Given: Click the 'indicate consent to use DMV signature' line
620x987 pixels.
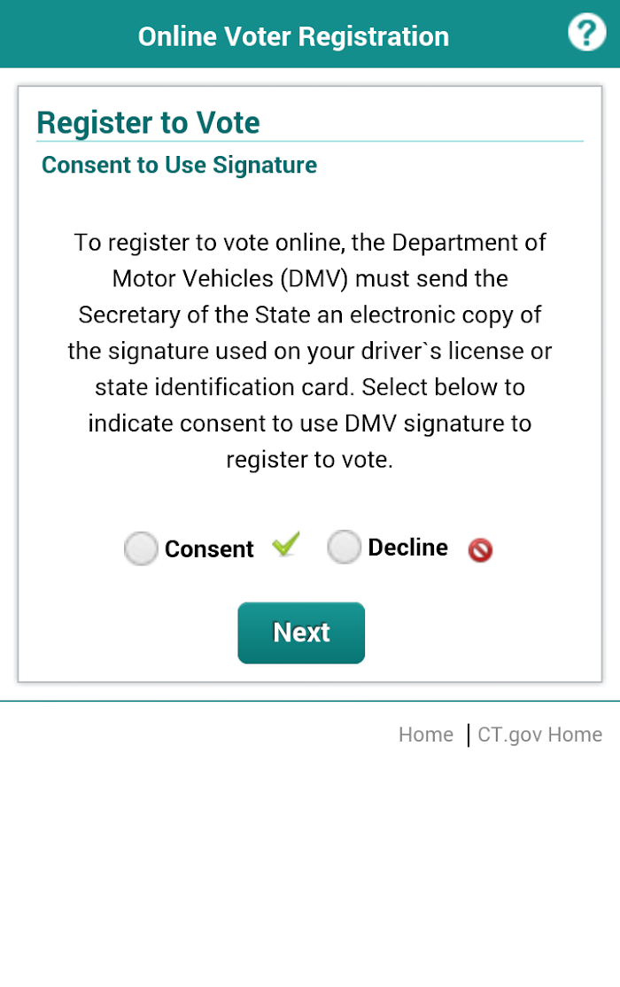Looking at the screenshot, I should click(x=310, y=424).
